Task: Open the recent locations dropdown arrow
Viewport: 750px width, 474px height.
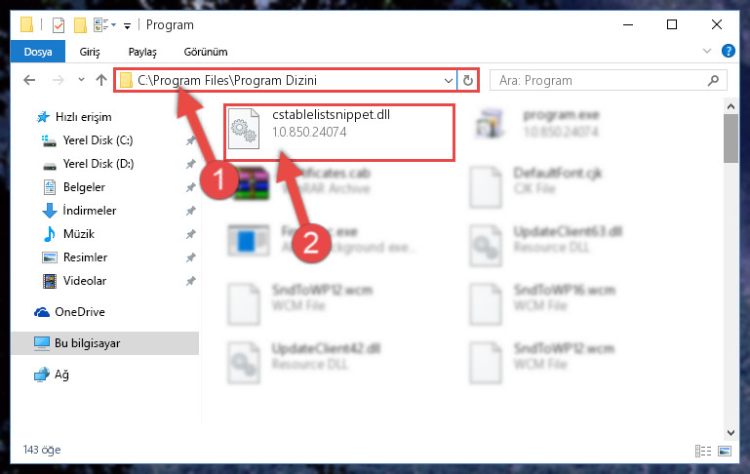Action: tap(81, 80)
